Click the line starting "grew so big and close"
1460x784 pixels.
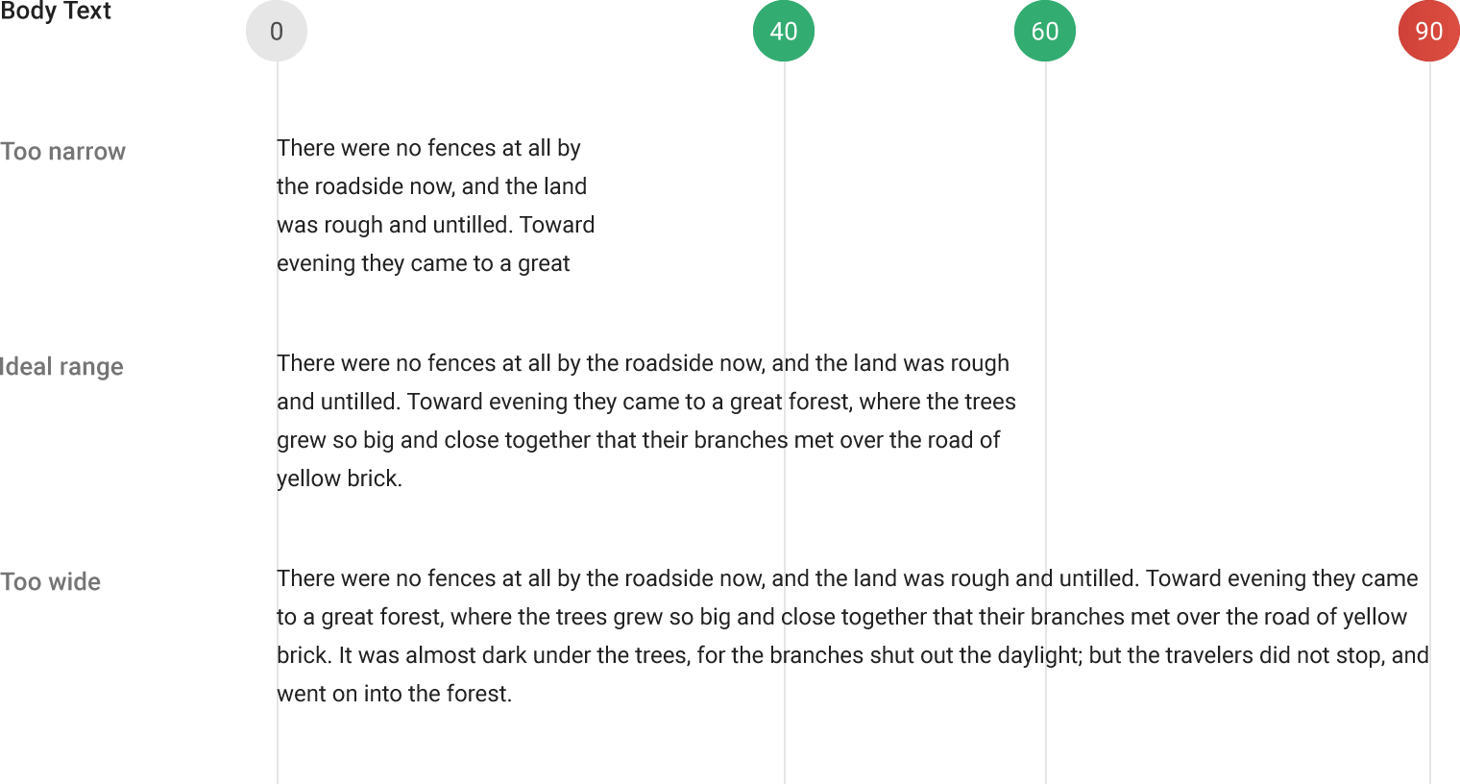[638, 440]
